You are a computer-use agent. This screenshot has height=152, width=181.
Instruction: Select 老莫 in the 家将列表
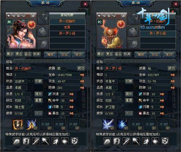click(x=67, y=27)
